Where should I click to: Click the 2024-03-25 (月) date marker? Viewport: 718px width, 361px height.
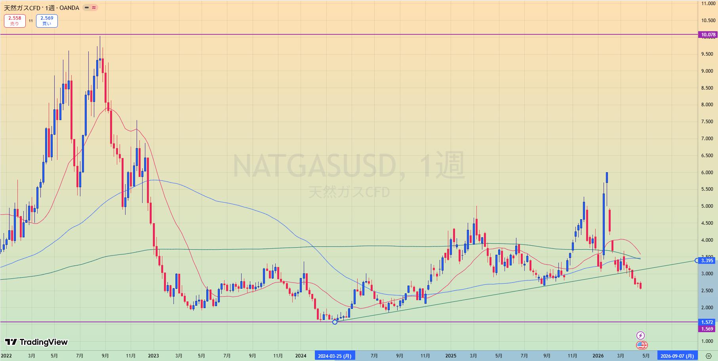335,356
